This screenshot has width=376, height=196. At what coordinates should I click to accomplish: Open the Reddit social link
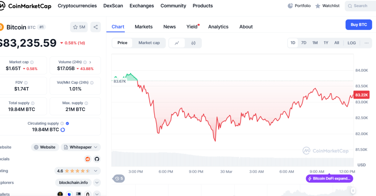(x=88, y=159)
